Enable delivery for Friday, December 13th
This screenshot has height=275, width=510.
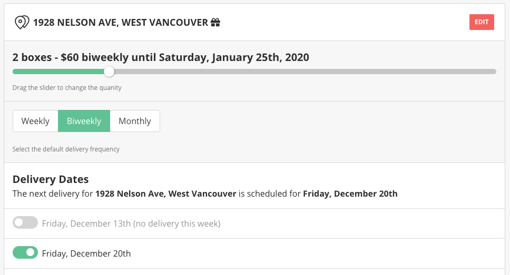click(x=25, y=223)
